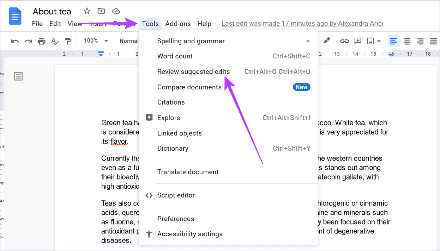
Task: Toggle left alignment
Action: (393, 41)
